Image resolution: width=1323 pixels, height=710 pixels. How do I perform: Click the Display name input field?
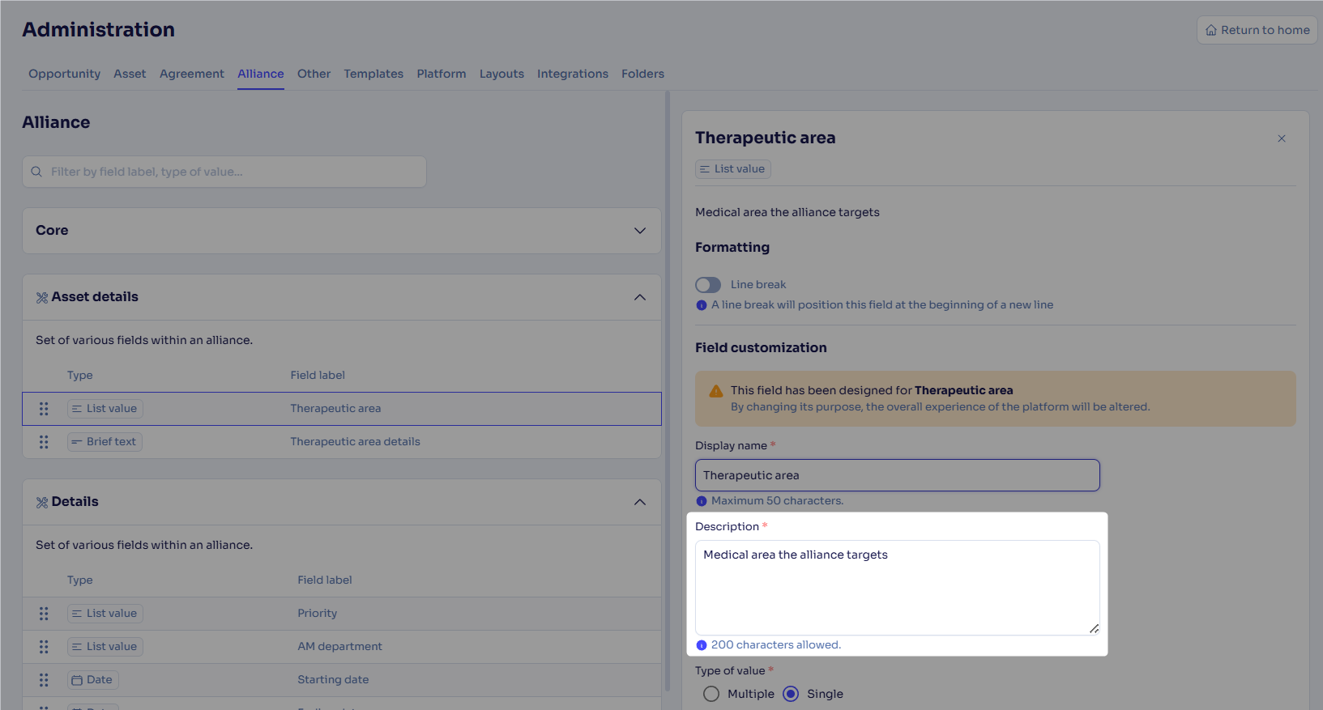pos(898,475)
